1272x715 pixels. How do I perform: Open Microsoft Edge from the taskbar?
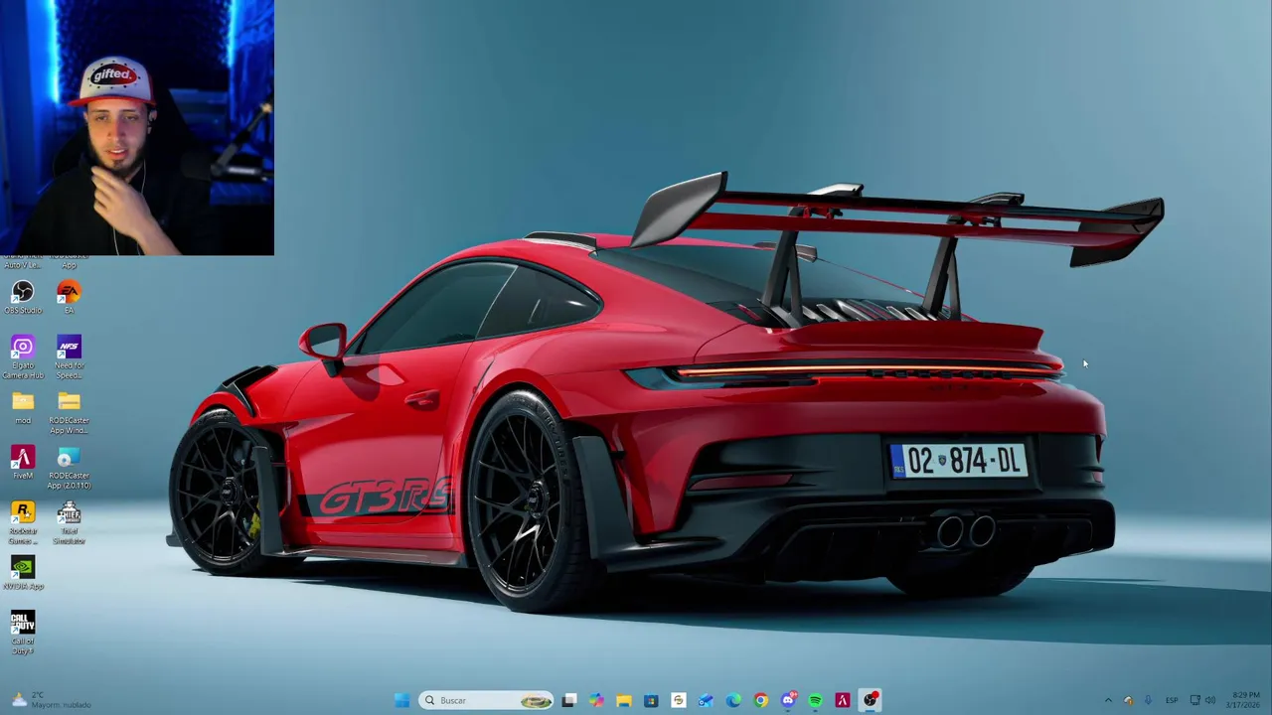(x=733, y=700)
